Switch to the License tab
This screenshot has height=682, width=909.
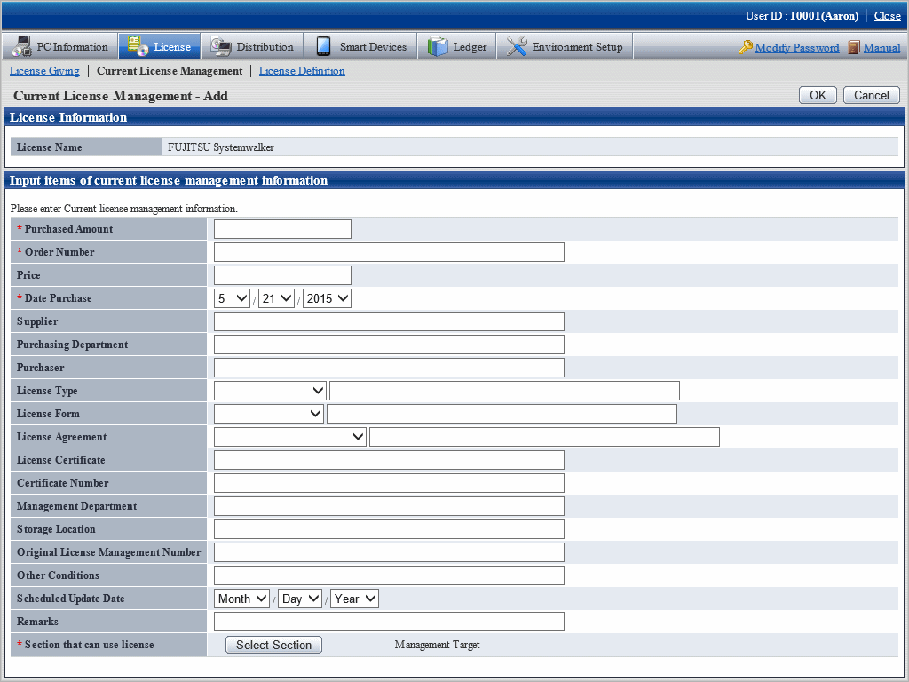coord(160,46)
